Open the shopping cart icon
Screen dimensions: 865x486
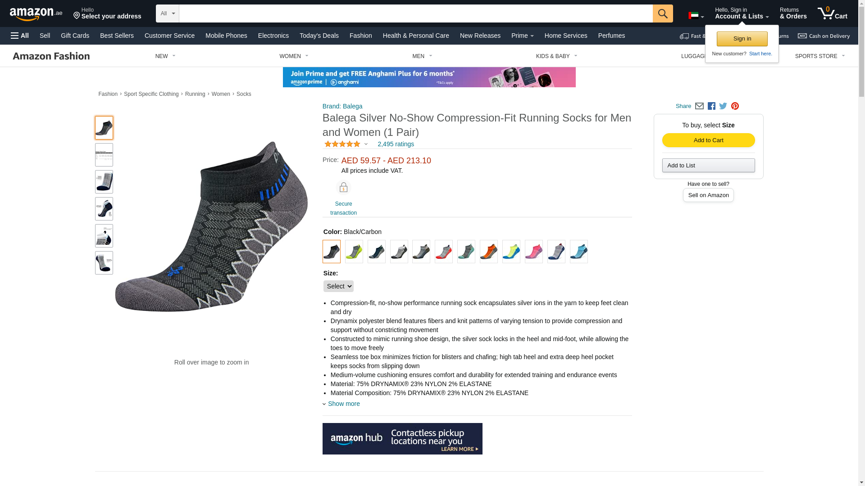point(833,13)
